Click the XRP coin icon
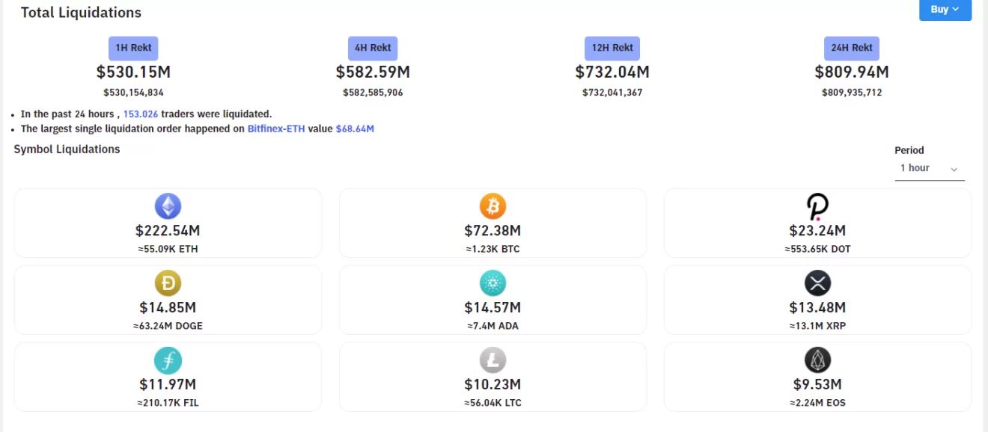The width and height of the screenshot is (988, 432). pyautogui.click(x=817, y=283)
